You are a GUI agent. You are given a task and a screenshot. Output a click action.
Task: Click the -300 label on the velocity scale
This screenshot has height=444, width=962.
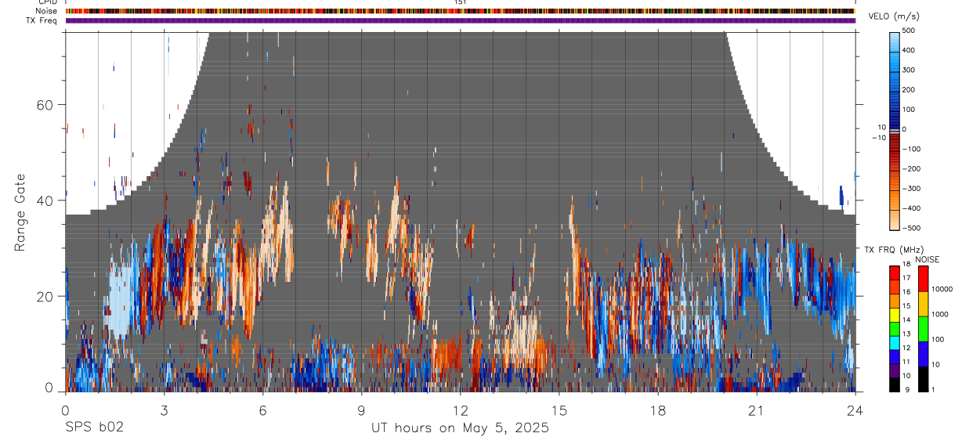coord(911,189)
